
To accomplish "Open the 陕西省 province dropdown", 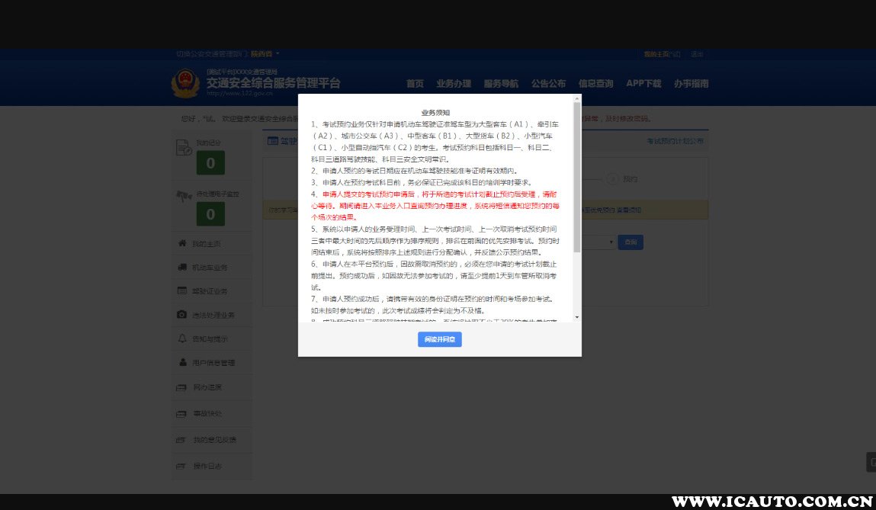I will pos(265,54).
